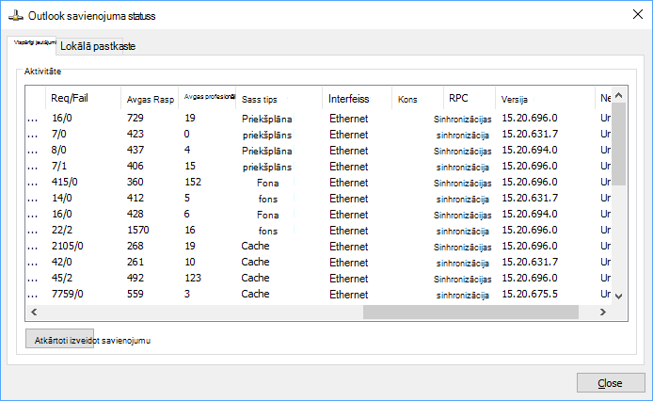The image size is (653, 401).
Task: Select the row with Req/Fail 7759/0
Action: 319,294
